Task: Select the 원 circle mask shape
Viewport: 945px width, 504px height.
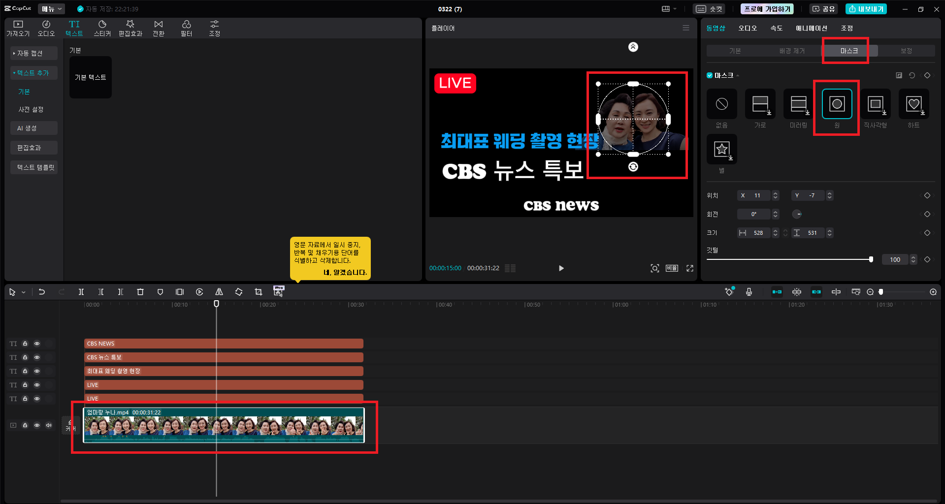Action: point(837,104)
